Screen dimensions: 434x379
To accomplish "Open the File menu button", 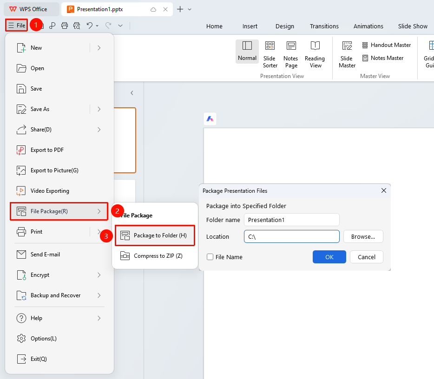I will [17, 26].
